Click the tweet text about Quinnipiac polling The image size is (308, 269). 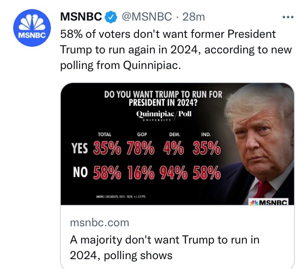pos(176,50)
